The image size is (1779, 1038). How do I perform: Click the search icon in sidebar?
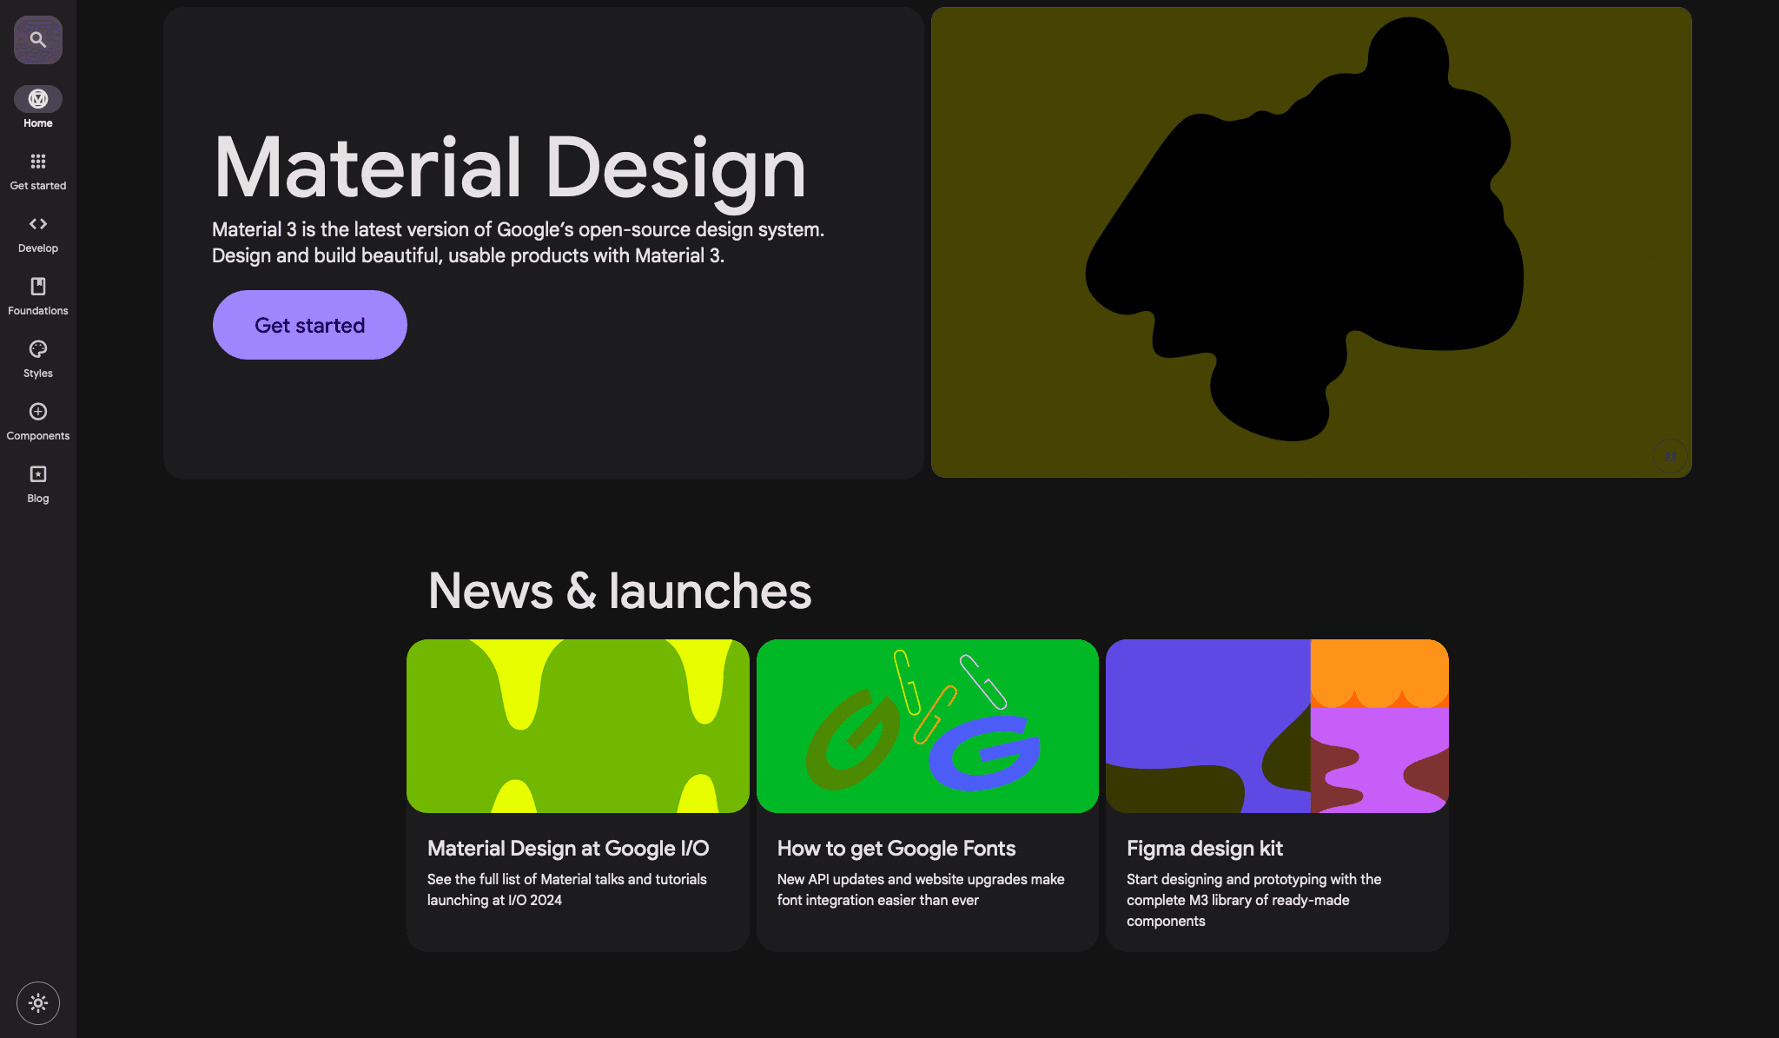click(x=37, y=40)
